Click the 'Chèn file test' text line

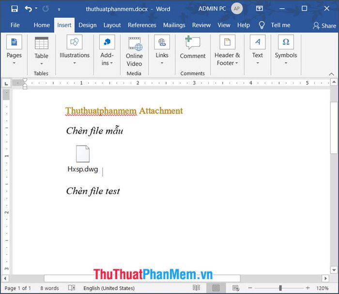click(93, 191)
